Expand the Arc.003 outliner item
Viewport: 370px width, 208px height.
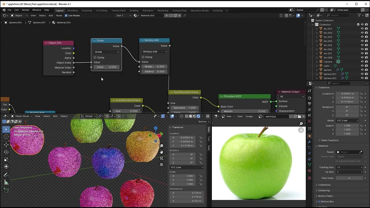pyautogui.click(x=317, y=37)
